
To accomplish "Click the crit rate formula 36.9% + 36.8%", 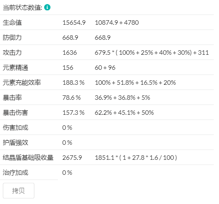I will pos(122,98).
